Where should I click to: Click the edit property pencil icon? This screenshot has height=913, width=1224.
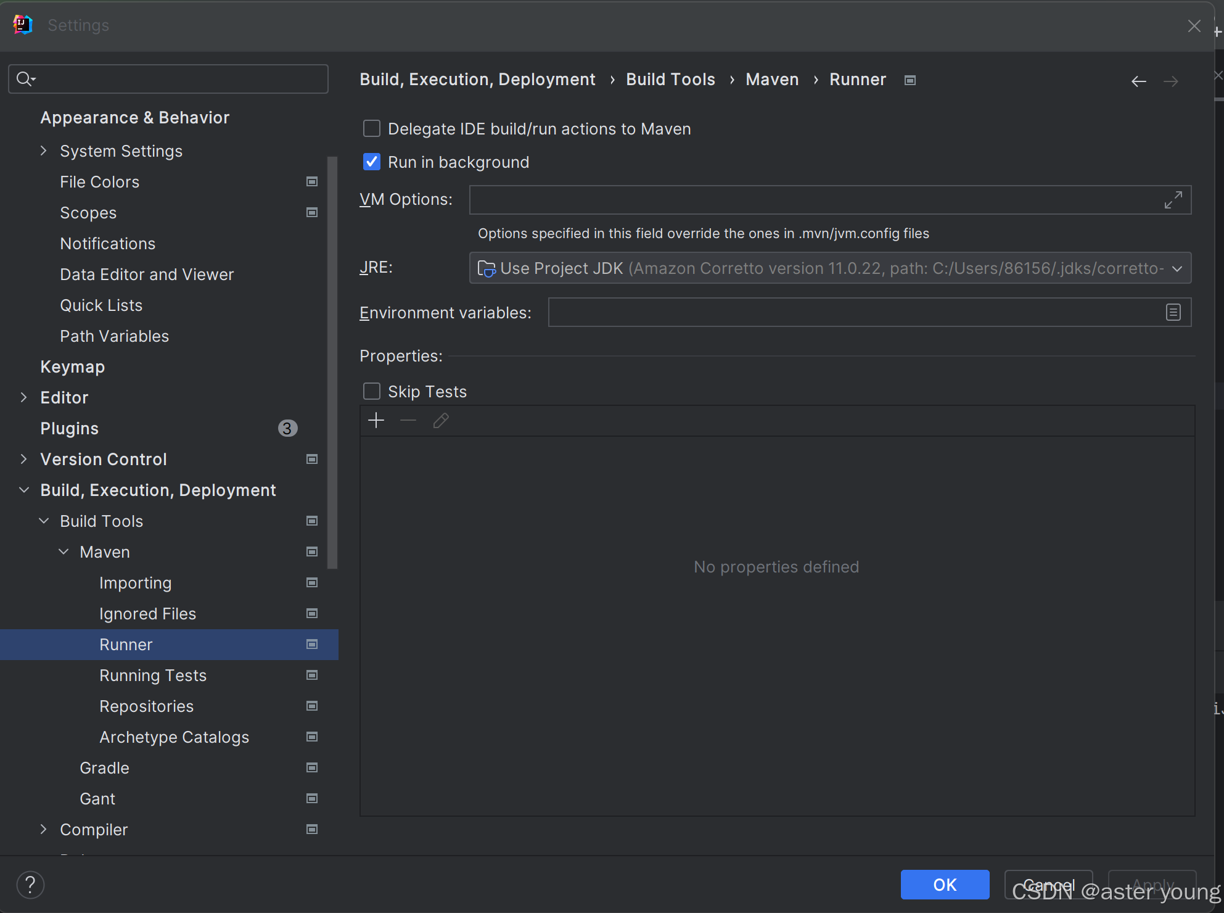[x=440, y=421]
